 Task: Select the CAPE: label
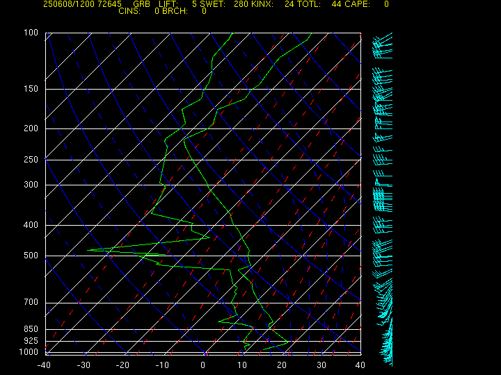coord(357,4)
